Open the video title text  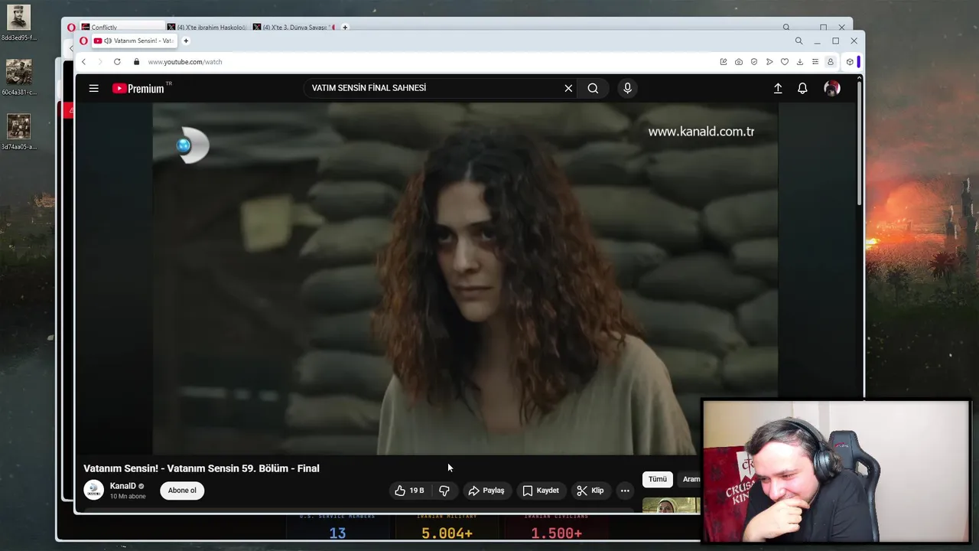tap(201, 468)
